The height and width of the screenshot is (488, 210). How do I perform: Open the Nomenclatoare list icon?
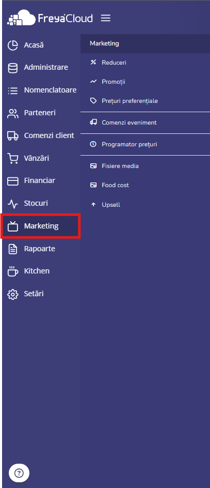coord(13,90)
